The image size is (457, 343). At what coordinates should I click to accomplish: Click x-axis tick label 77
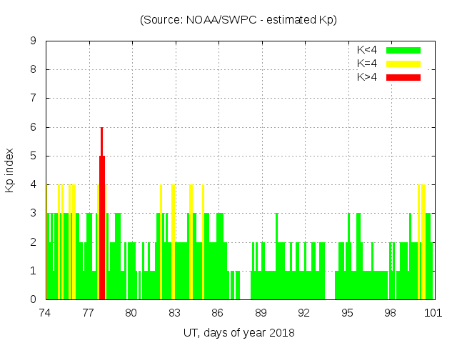point(88,313)
